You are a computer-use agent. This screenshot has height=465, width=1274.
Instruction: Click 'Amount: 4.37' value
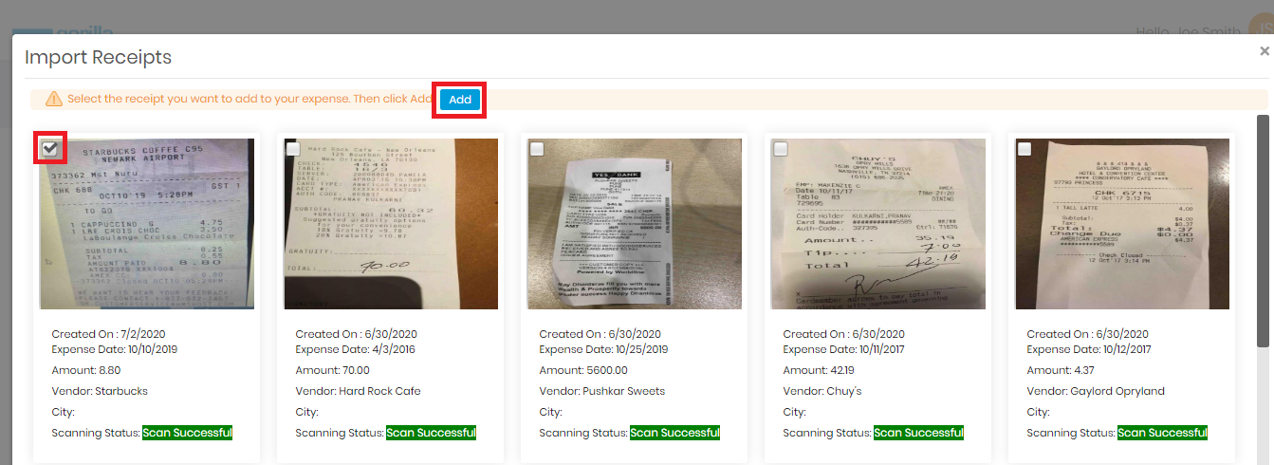coord(1061,370)
